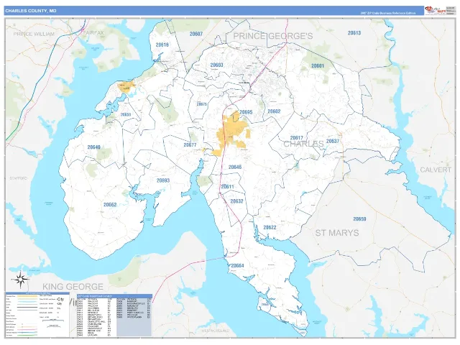
Task: Select ZIP code label 20603
Action: 216,65
